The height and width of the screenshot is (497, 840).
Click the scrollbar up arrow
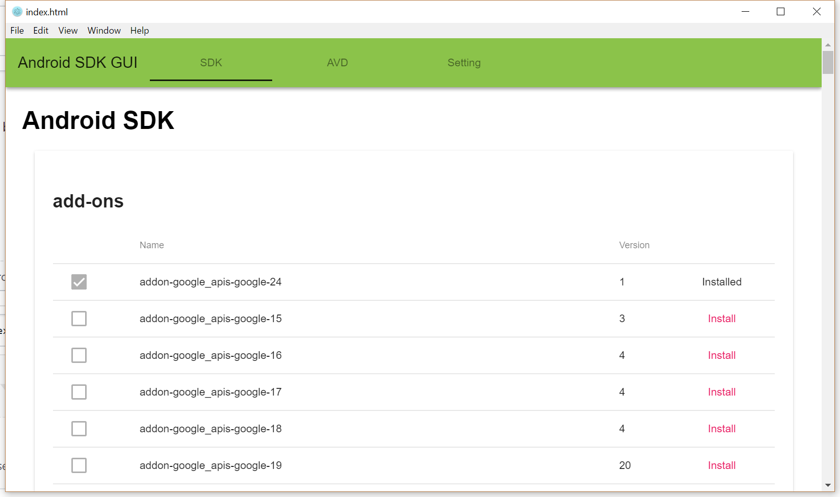coord(828,45)
